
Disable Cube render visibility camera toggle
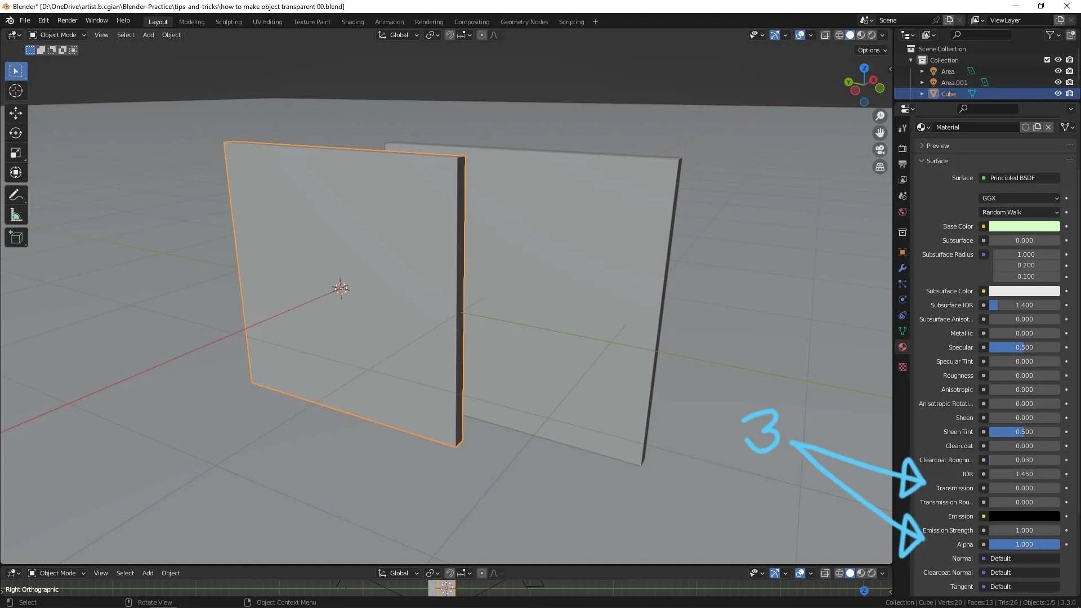(1070, 93)
